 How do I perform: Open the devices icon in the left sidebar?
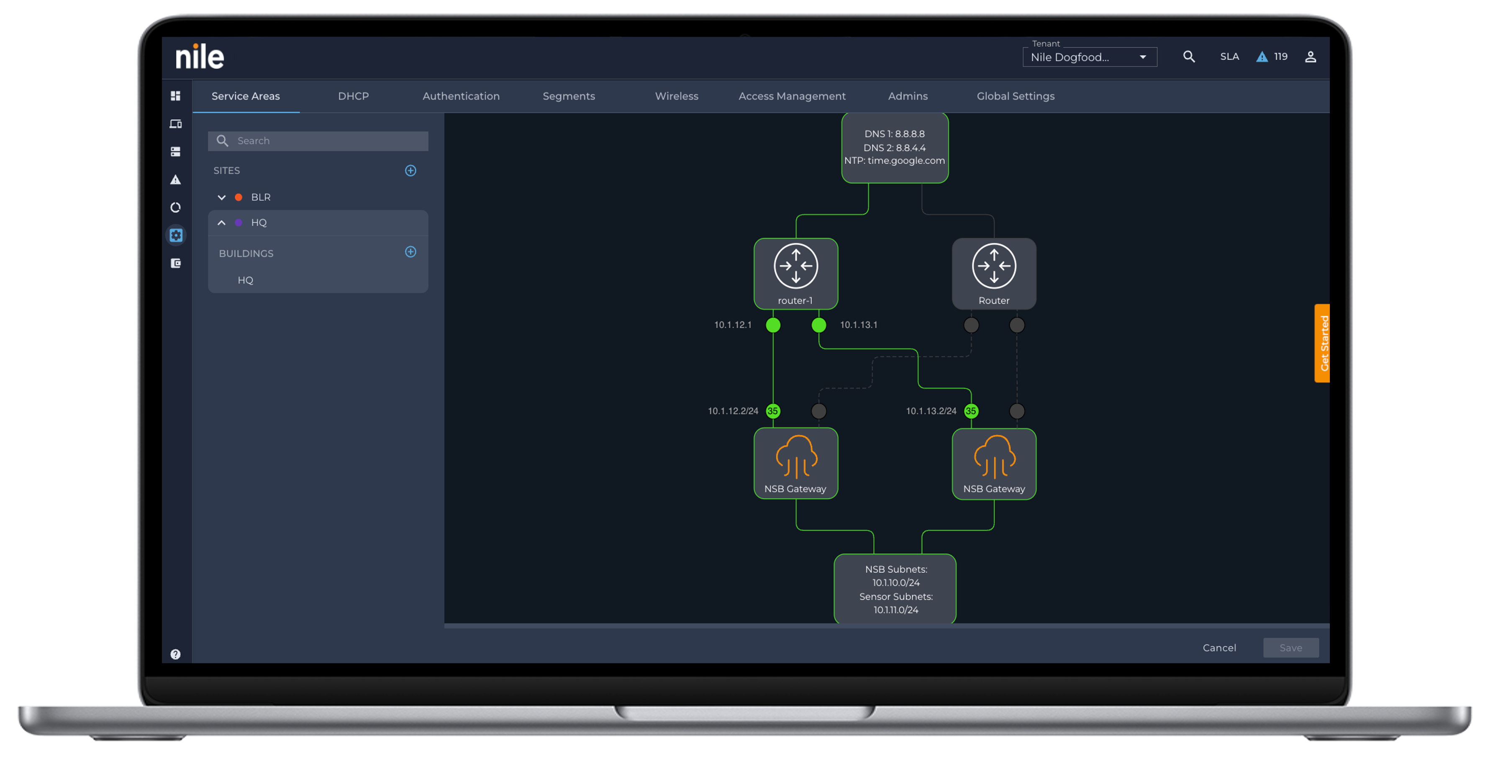point(176,123)
